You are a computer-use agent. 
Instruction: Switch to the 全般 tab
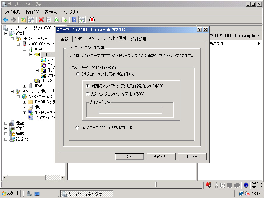click(64, 39)
